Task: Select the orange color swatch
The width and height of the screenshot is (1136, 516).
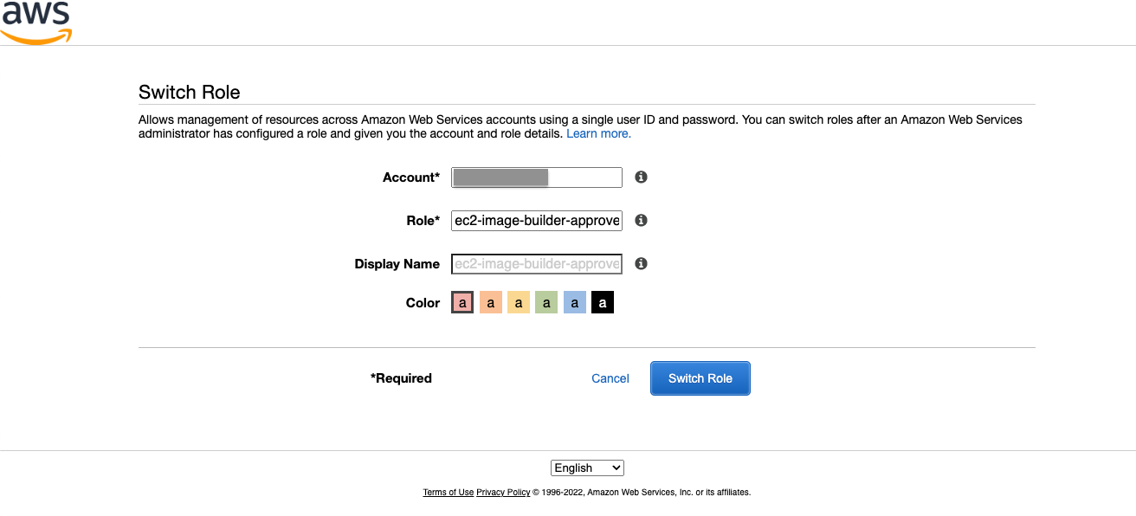Action: point(490,302)
